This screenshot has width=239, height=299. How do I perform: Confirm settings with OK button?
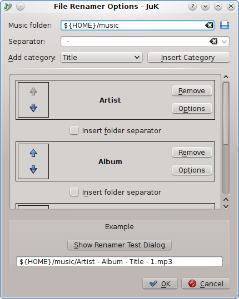(x=160, y=283)
